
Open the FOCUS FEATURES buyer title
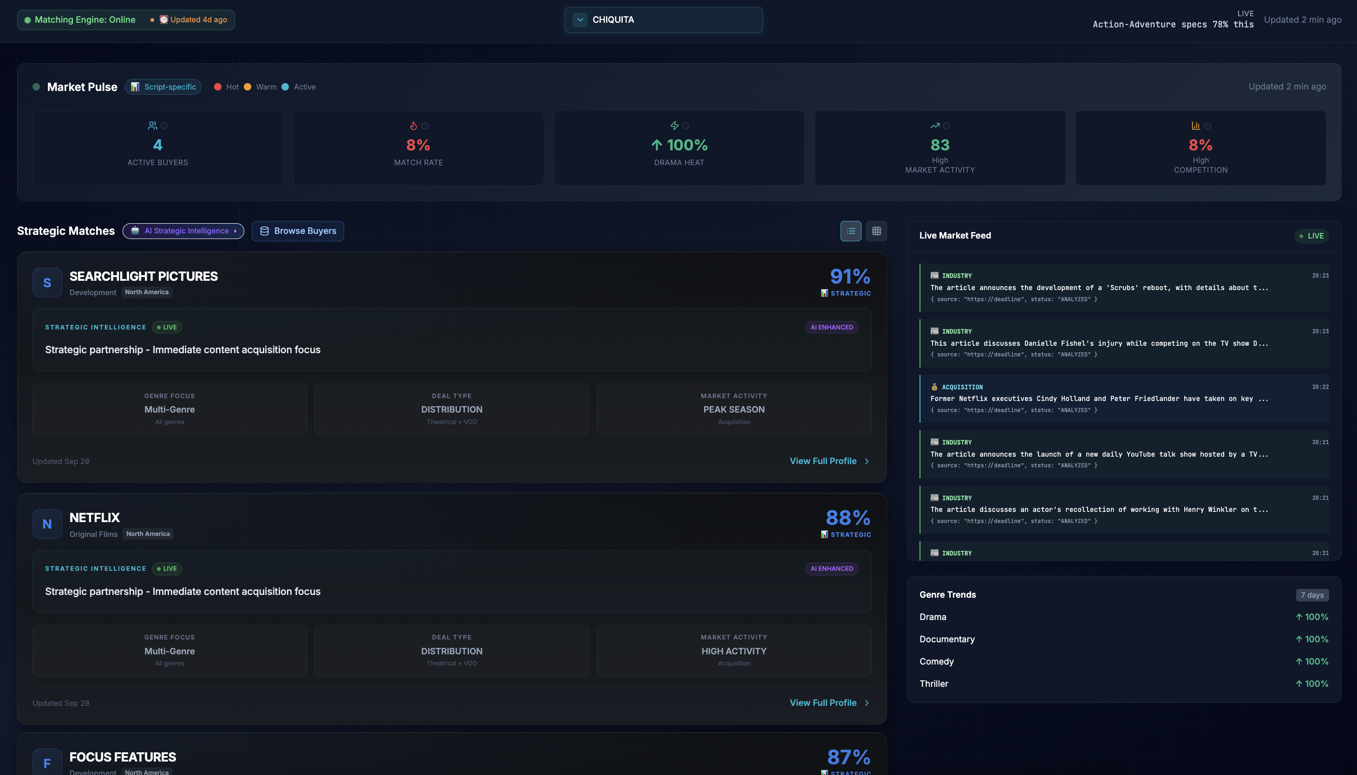tap(123, 757)
